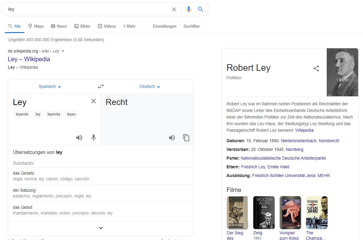Open Vorspiel zum Krieg poster

(290, 213)
